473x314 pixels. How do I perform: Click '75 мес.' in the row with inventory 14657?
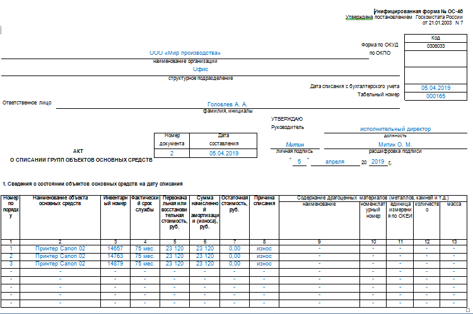click(x=145, y=249)
